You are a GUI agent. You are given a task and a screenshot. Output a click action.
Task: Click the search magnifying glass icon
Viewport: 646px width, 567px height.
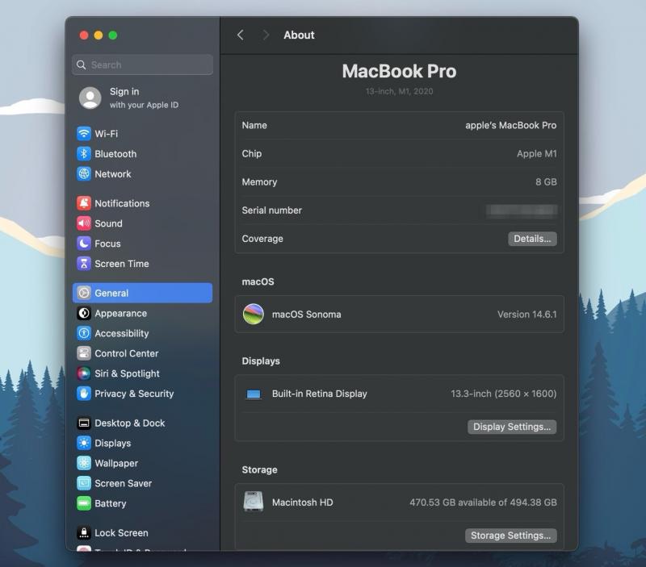(82, 65)
